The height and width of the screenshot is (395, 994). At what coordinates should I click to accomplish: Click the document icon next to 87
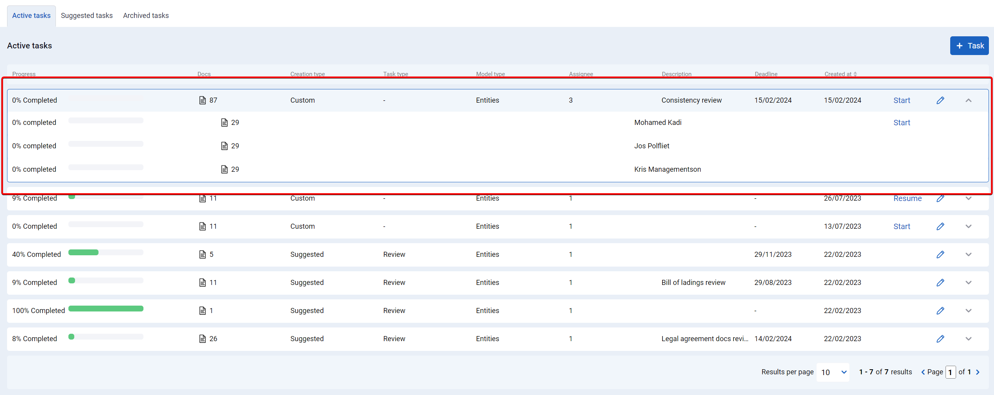pos(202,100)
